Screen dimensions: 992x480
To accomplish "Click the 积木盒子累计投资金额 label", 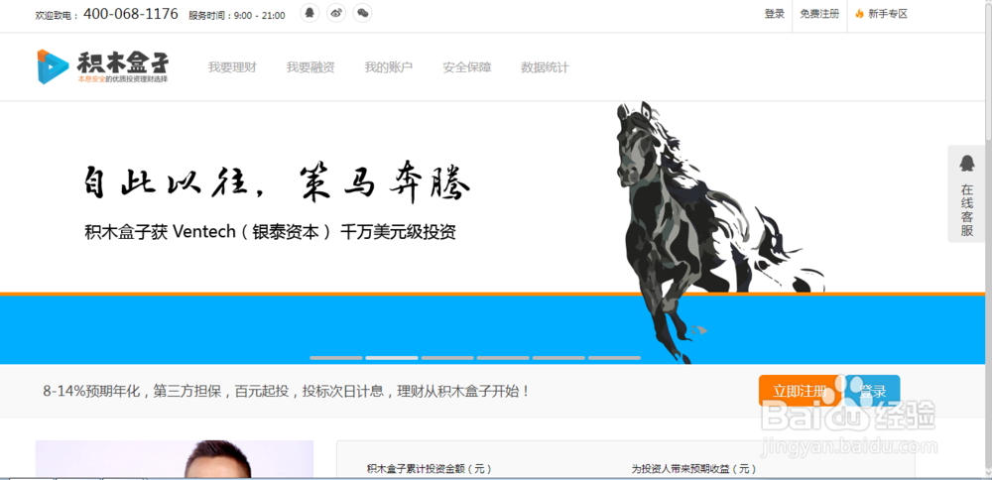I will 429,469.
